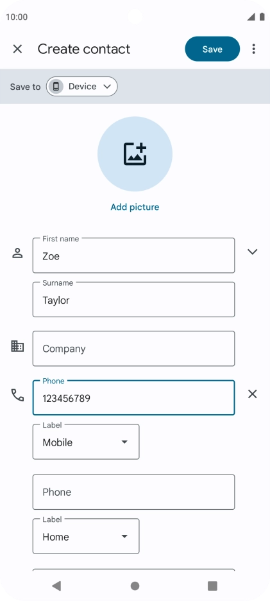Open the three-dot overflow menu
This screenshot has width=270, height=601.
[x=253, y=49]
